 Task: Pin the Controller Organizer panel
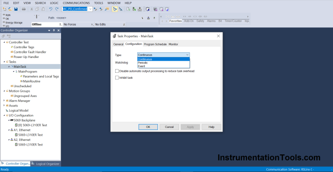[x=54, y=31]
